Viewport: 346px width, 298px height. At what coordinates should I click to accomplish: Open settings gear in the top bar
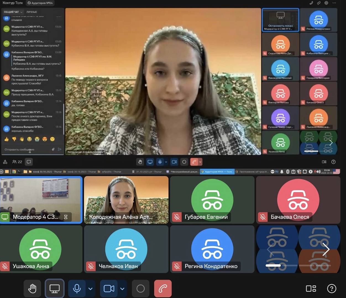point(326,3)
